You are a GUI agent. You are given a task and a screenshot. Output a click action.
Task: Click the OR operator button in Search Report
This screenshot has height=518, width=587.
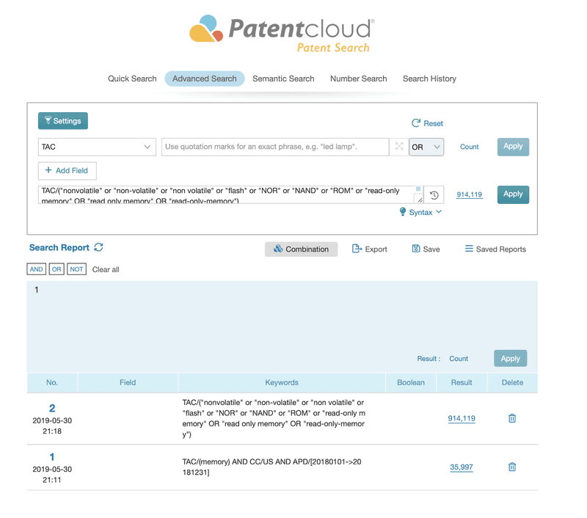(x=56, y=269)
